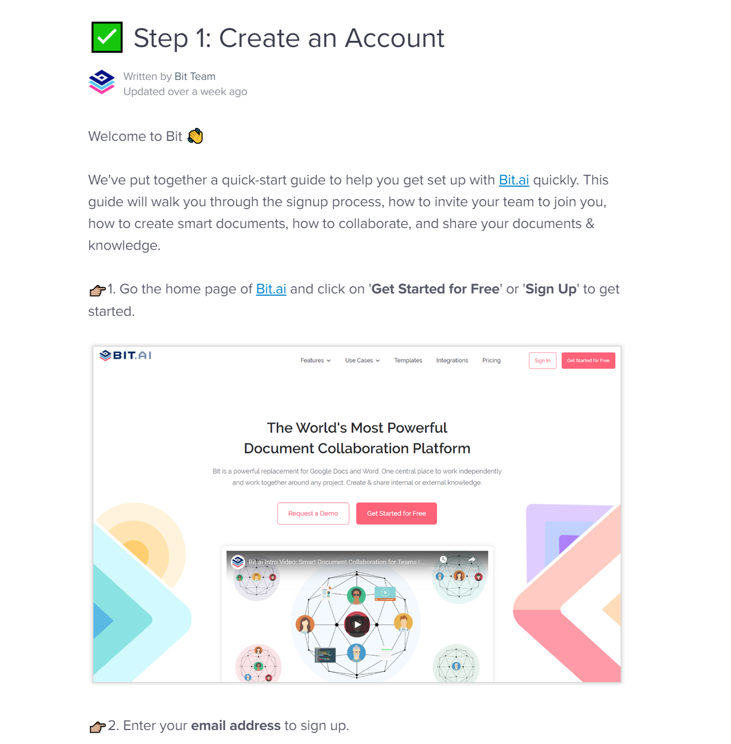Click the center Get Started for Free button
The width and height of the screenshot is (731, 744).
click(397, 514)
